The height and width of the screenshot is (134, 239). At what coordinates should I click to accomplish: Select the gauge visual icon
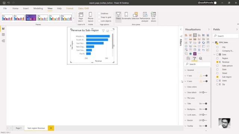195,46
